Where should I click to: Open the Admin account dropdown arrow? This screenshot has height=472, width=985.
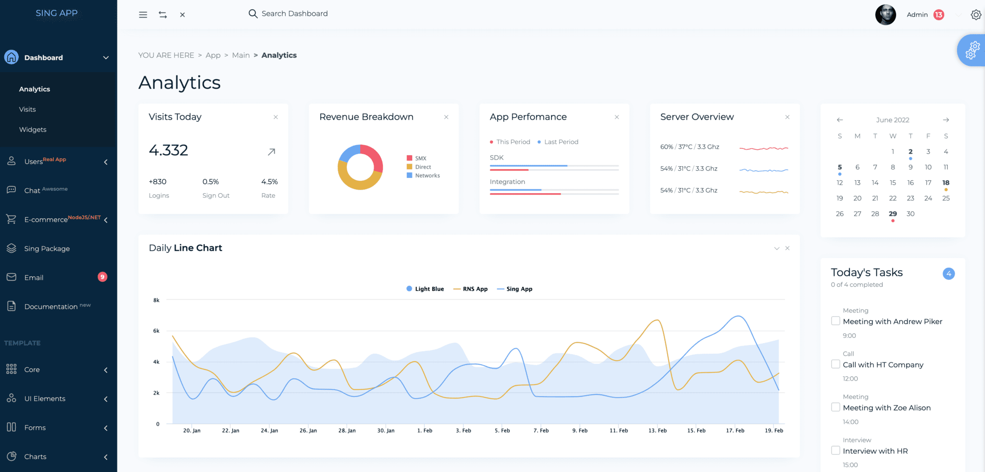click(958, 15)
